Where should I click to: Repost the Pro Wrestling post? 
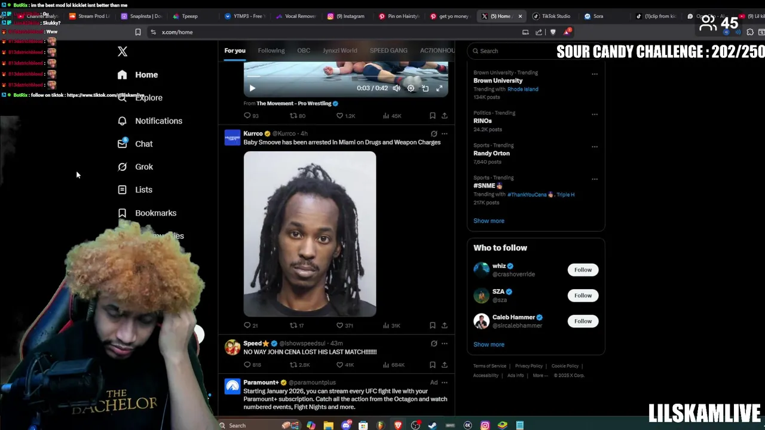pos(298,116)
